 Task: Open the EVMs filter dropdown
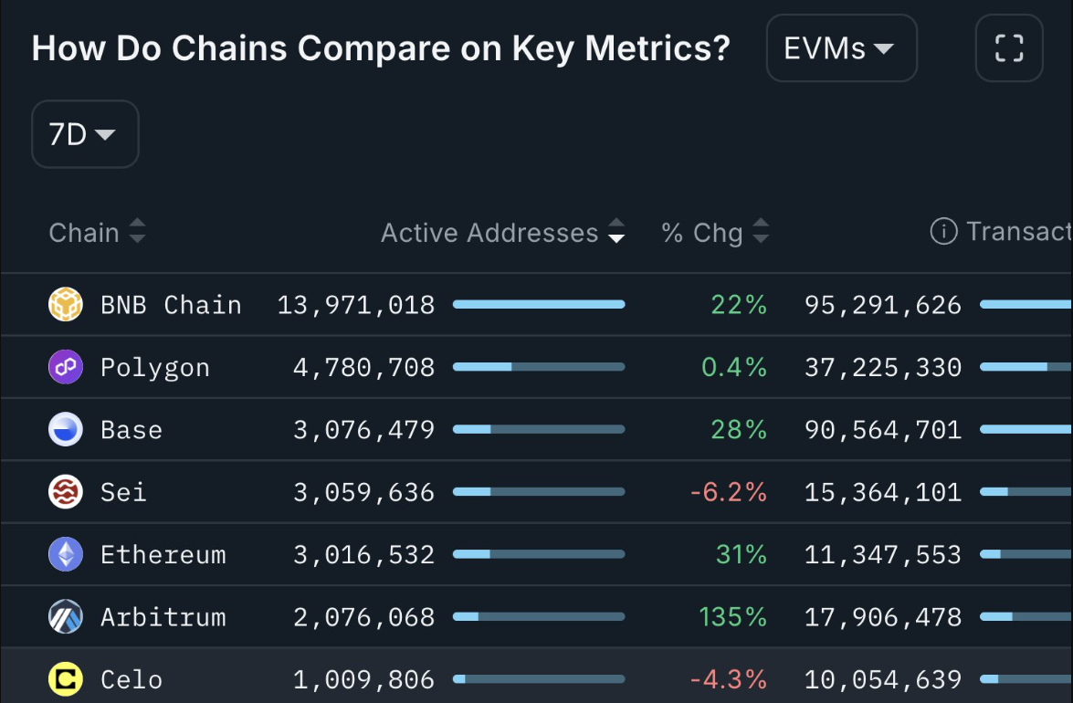pos(840,48)
